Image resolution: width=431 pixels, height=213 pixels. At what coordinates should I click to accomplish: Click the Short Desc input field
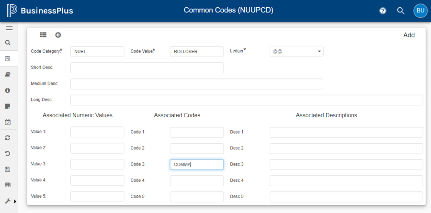coord(147,67)
